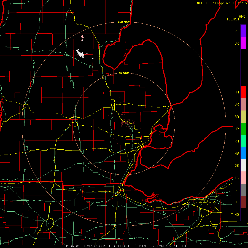This screenshot has width=248, height=248.
Task: Click the ND legend label
Action: pyautogui.click(x=236, y=215)
